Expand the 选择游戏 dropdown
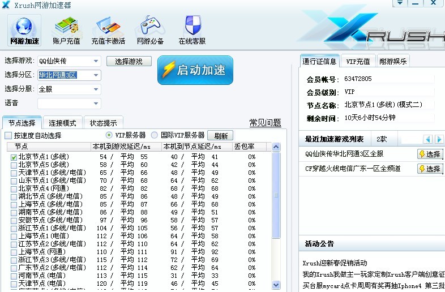The height and width of the screenshot is (292, 445). coord(96,61)
